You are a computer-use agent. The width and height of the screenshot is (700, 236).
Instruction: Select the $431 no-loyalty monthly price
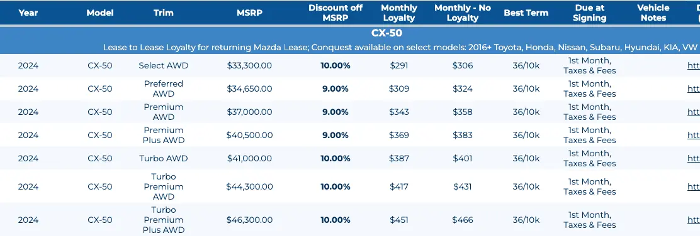tap(463, 186)
